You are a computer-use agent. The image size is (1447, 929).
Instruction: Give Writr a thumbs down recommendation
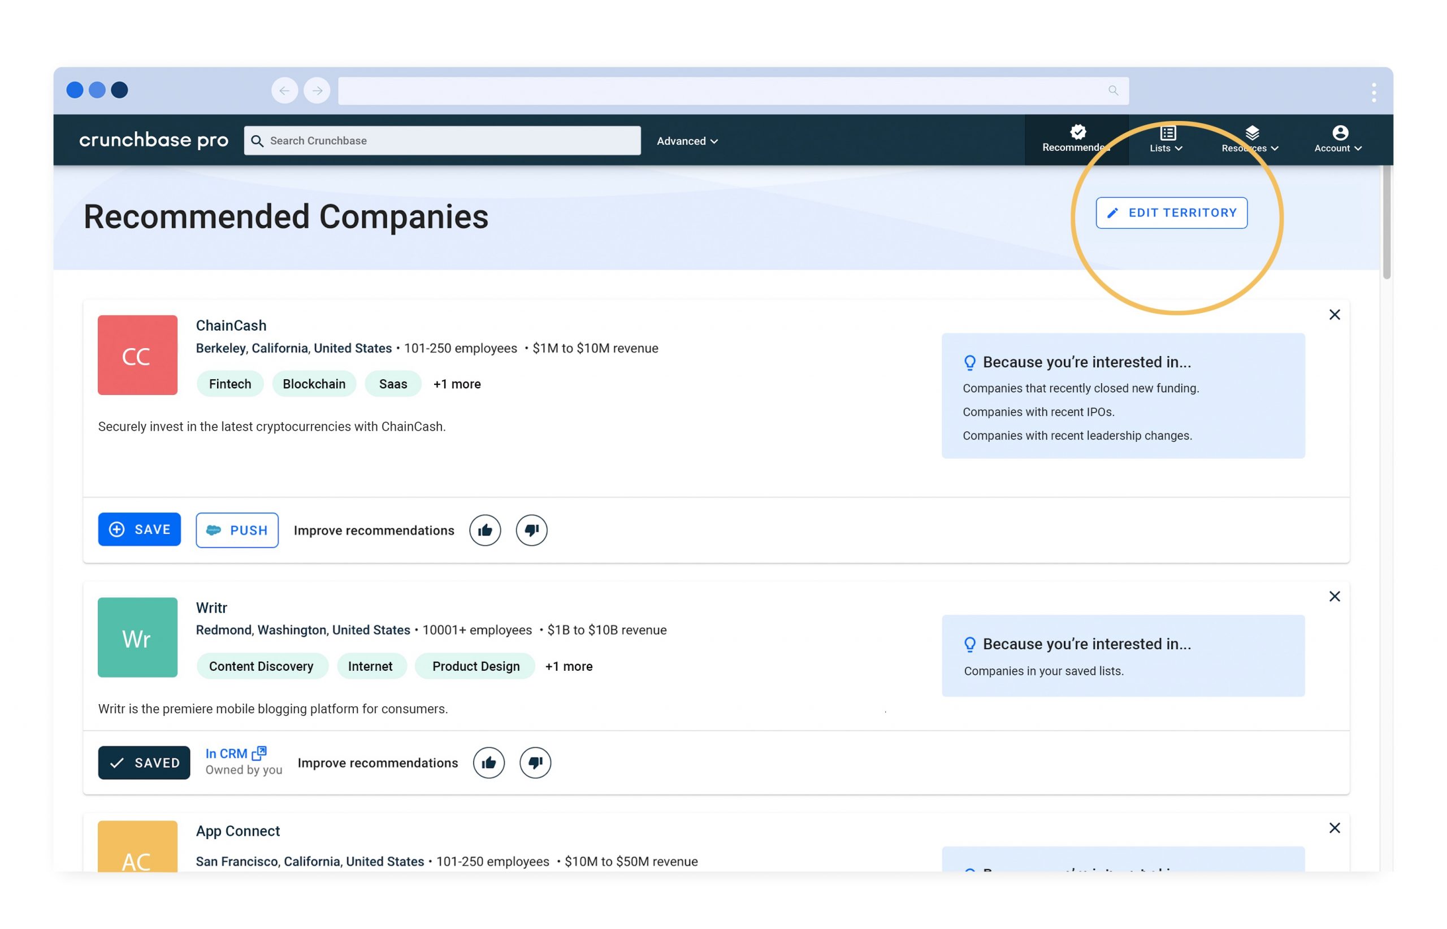535,762
